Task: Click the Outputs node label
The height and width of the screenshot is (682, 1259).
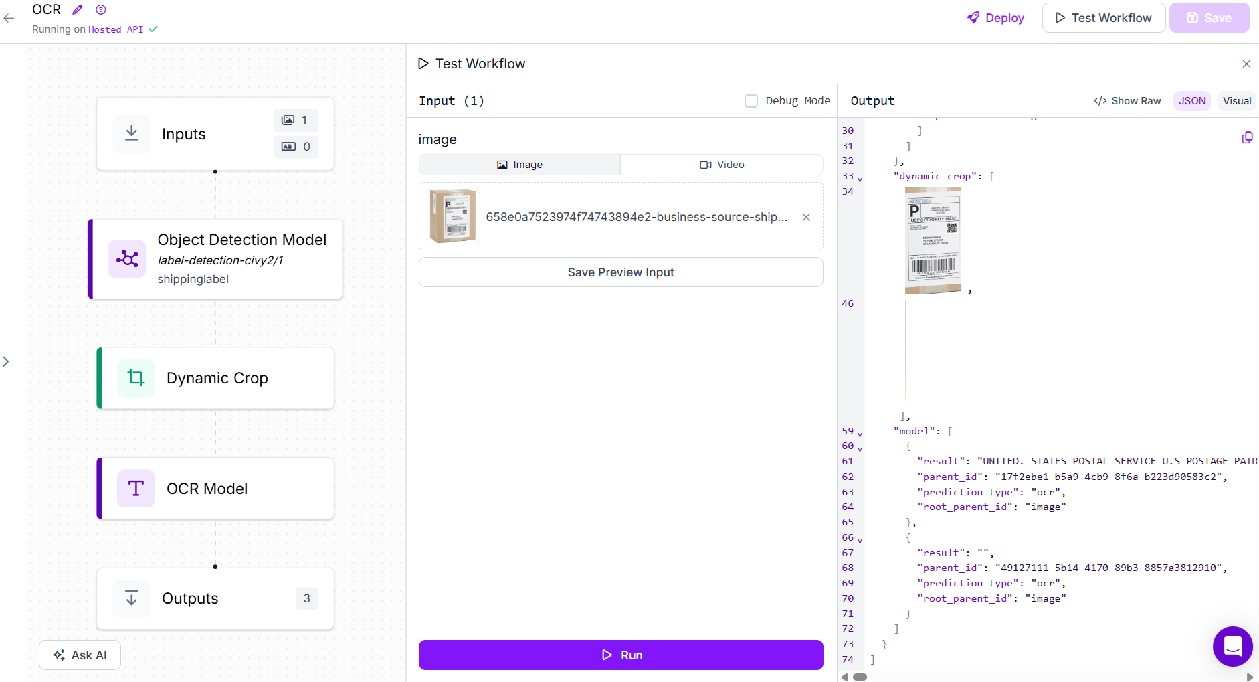Action: (190, 598)
